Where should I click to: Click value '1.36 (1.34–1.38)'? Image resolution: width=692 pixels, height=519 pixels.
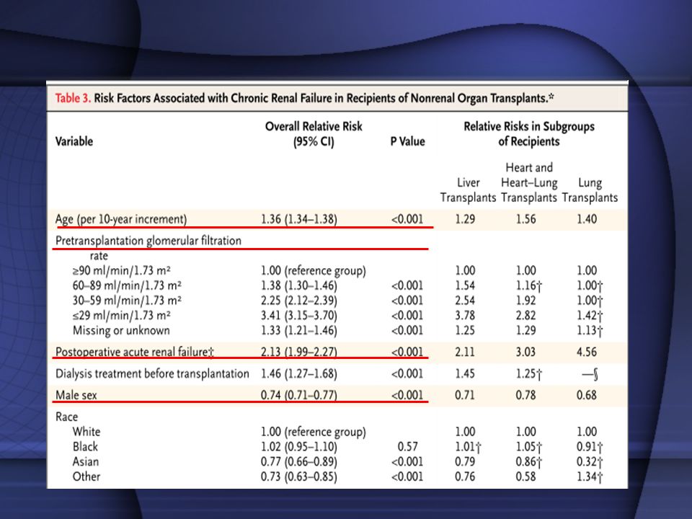click(x=298, y=219)
